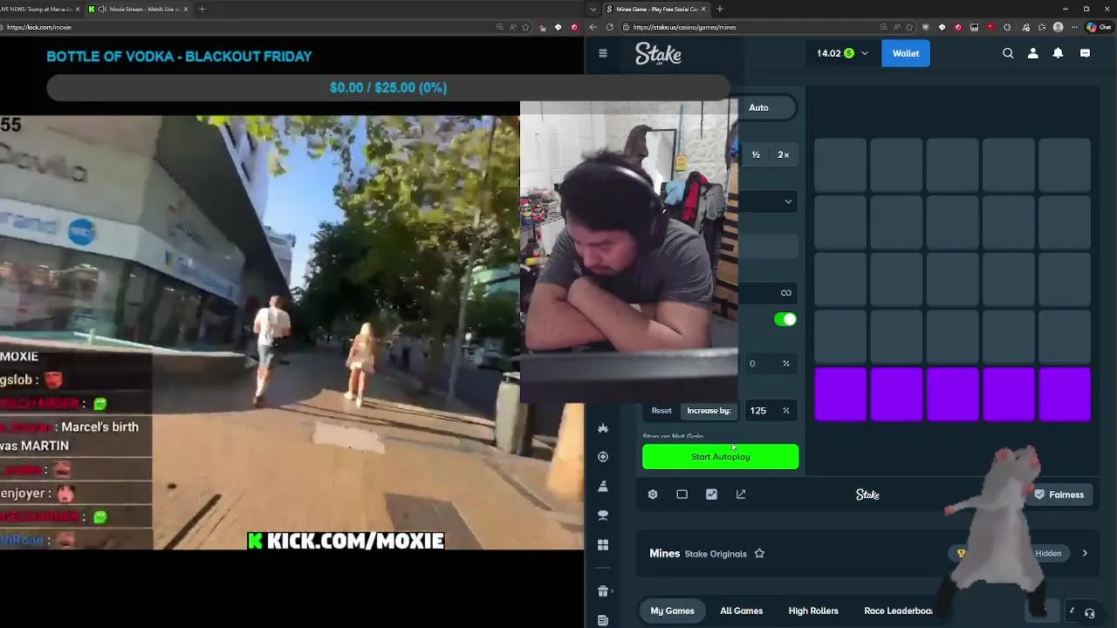Open live stats chart icon

pos(711,495)
